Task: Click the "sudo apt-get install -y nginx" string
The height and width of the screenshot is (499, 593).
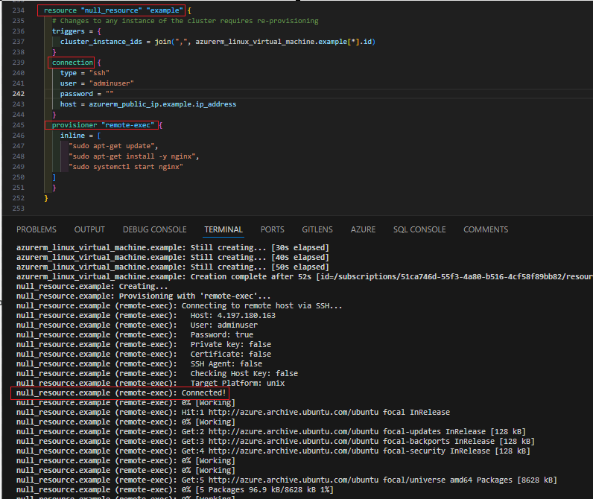Action: tap(133, 156)
